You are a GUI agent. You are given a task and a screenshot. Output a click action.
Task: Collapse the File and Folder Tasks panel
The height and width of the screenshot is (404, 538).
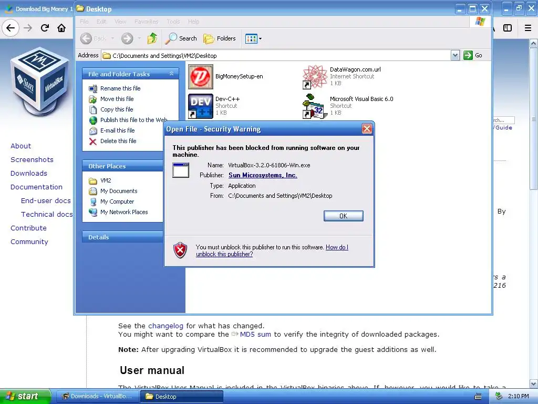point(171,74)
